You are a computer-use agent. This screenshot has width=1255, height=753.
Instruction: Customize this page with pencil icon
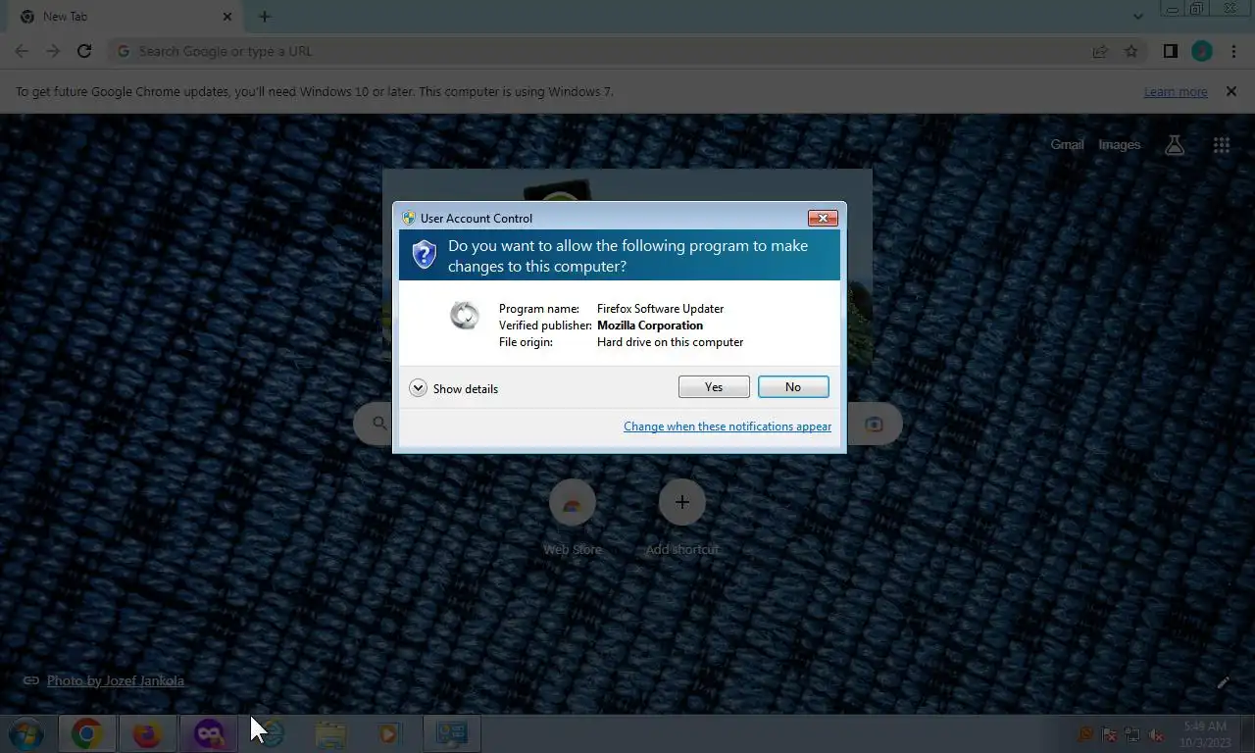click(x=1223, y=682)
